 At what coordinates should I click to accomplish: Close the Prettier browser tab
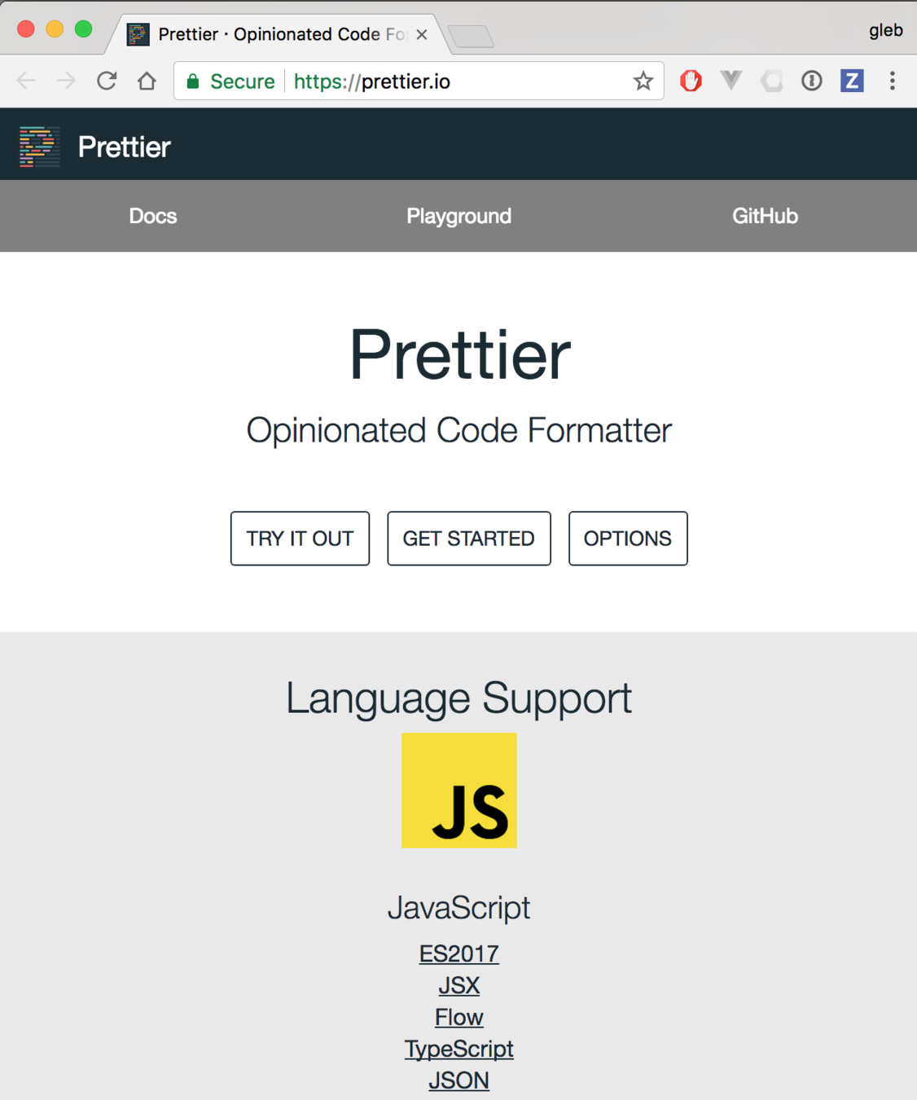(x=422, y=34)
